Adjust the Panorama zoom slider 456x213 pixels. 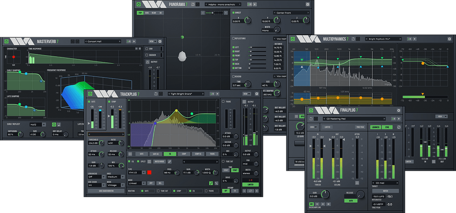click(x=214, y=13)
